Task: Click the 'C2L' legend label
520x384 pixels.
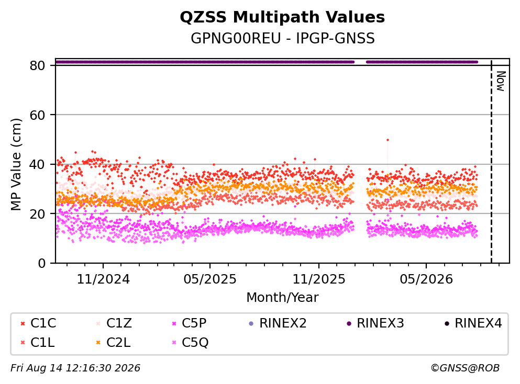Action: coord(118,343)
